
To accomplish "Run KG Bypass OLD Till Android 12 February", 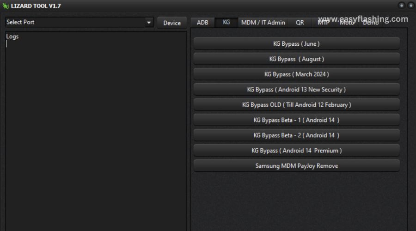I will (297, 105).
